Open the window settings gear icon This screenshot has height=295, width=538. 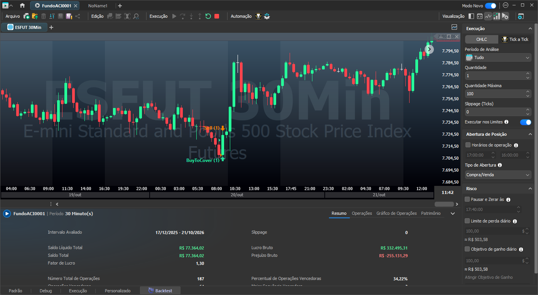(521, 16)
